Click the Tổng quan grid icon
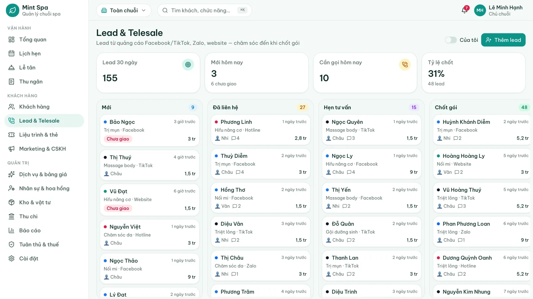The height and width of the screenshot is (299, 533). coord(12,40)
